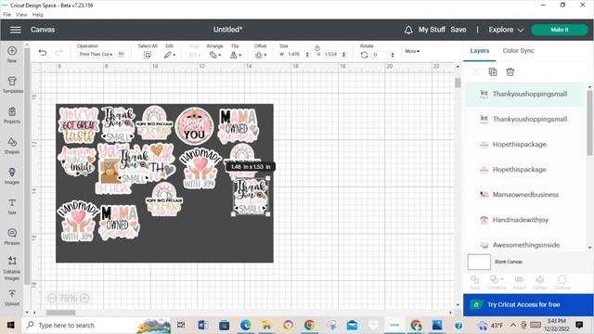Viewport: 594px width, 334px height.
Task: Click the color swatch beside Operation dropdown
Action: click(x=121, y=54)
